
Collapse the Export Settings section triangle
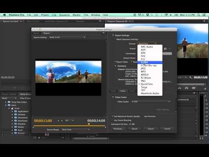pos(113,35)
